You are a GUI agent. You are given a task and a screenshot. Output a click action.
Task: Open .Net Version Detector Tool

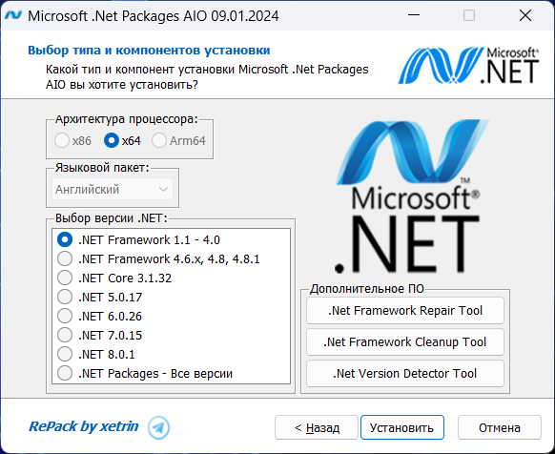coord(405,374)
